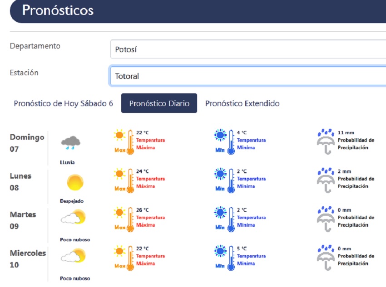This screenshot has height=287, width=386.
Task: Open the Estación dropdown showing Totoral
Action: tap(247, 76)
